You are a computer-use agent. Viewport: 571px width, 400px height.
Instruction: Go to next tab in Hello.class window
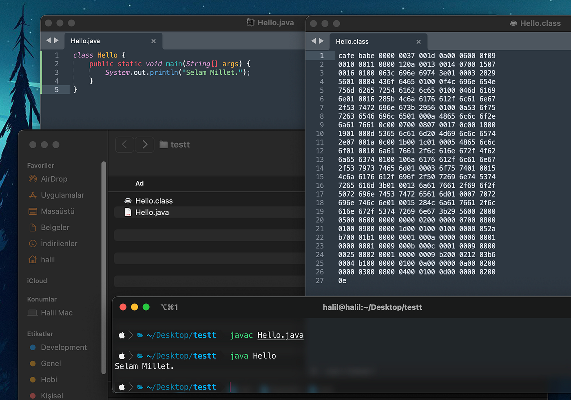pyautogui.click(x=321, y=41)
